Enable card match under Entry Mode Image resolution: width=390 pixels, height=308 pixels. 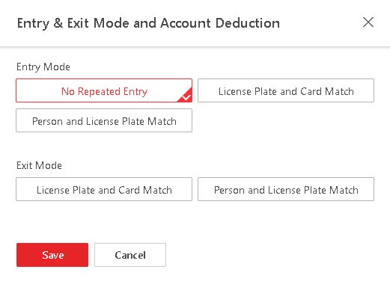[286, 90]
